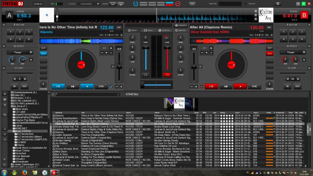313x176 pixels.
Task: Click SYNC button on deck B
Action: [254, 86]
